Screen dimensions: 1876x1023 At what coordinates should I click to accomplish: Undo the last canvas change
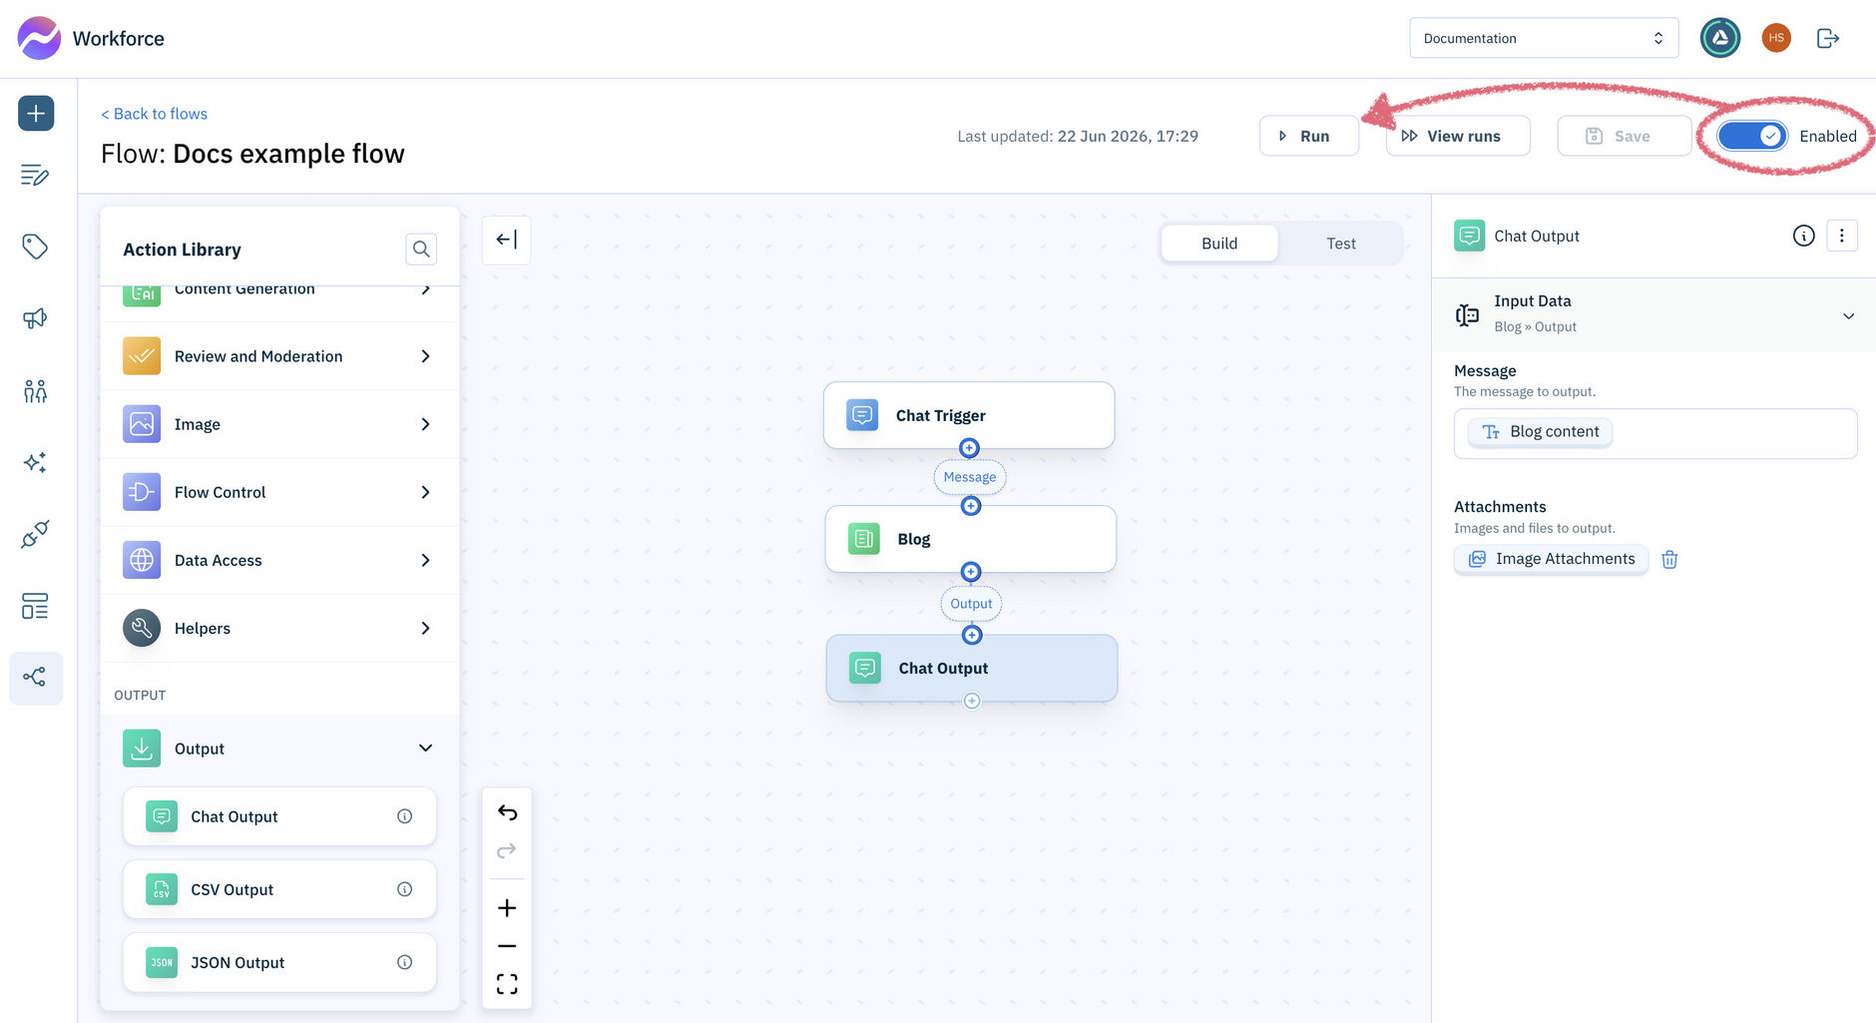pos(507,812)
